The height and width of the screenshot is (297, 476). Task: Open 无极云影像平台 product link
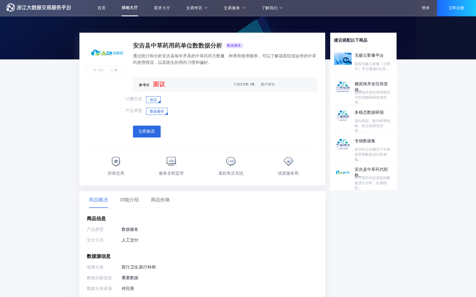pos(369,56)
